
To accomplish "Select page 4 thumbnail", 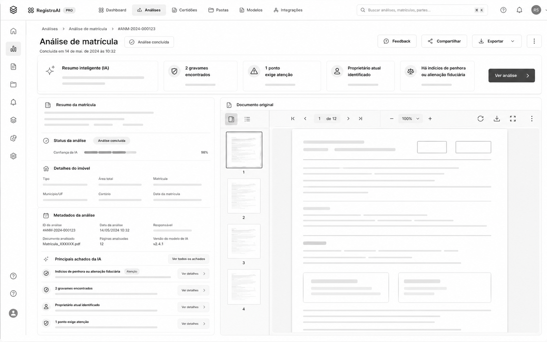I will click(244, 287).
